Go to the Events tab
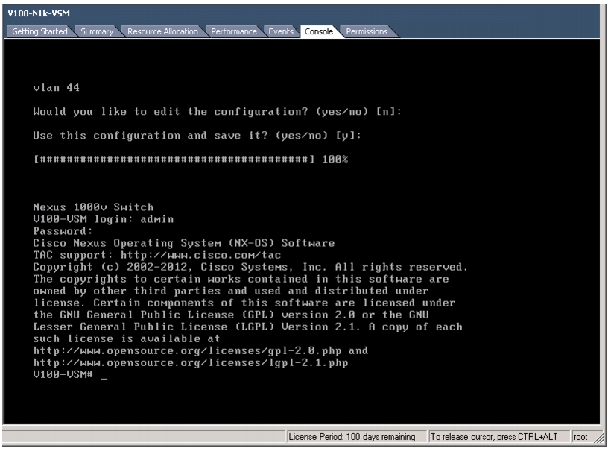 pos(281,31)
